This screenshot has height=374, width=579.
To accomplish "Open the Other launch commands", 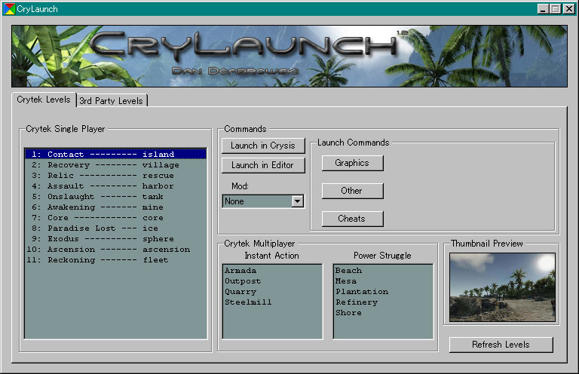I will (352, 191).
